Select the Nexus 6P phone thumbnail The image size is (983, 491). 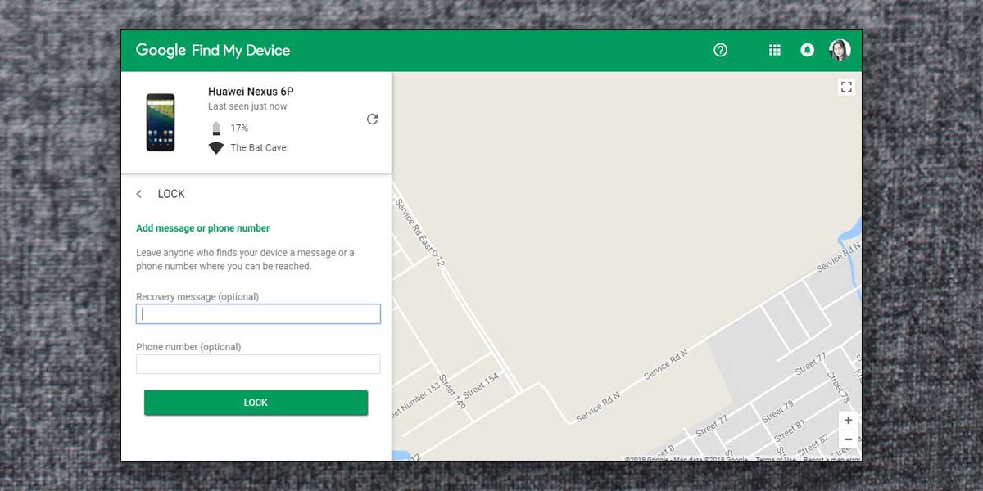[x=161, y=122]
